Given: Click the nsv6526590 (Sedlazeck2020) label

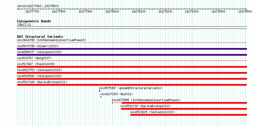Looking at the screenshot, I should pos(40,76).
